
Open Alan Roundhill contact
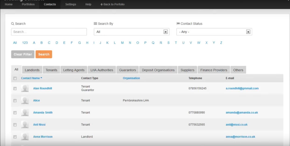click(43, 88)
